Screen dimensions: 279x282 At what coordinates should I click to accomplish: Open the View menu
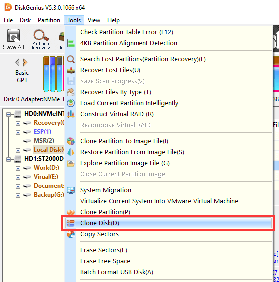(94, 20)
